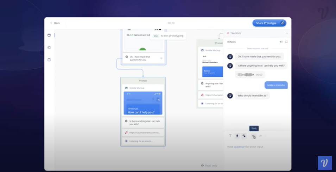Viewport: 336px width, 172px height.
Task: Open the third left sidebar icon
Action: point(49,60)
